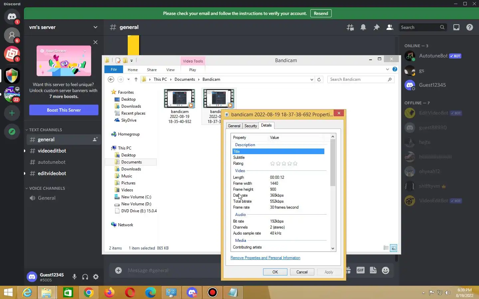Switch to Explorer Home ribbon tab
The image size is (479, 299).
[x=133, y=70]
